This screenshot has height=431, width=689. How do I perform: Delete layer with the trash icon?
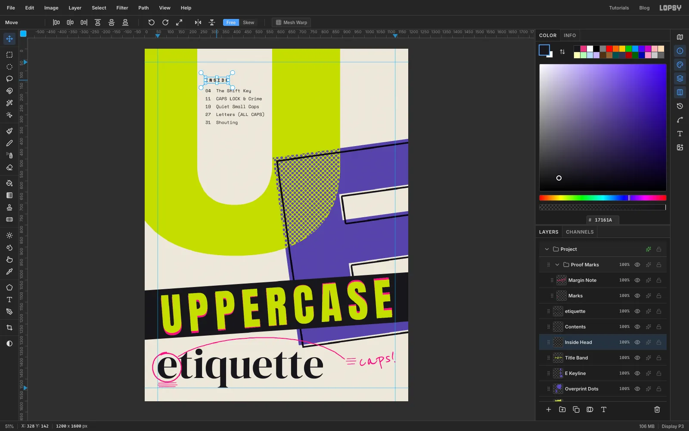(x=657, y=409)
